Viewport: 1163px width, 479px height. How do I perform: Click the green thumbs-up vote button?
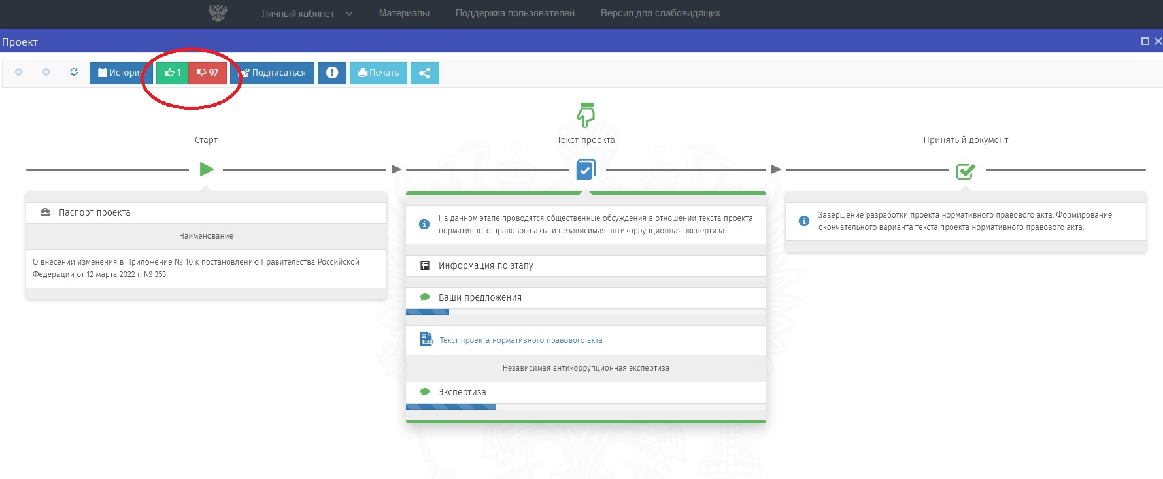coord(173,73)
